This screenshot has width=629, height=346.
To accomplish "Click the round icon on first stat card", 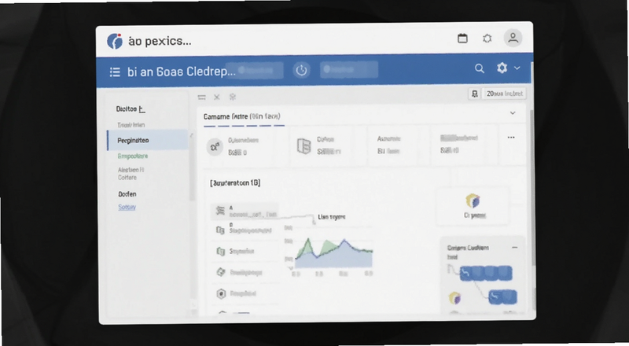I will [215, 147].
